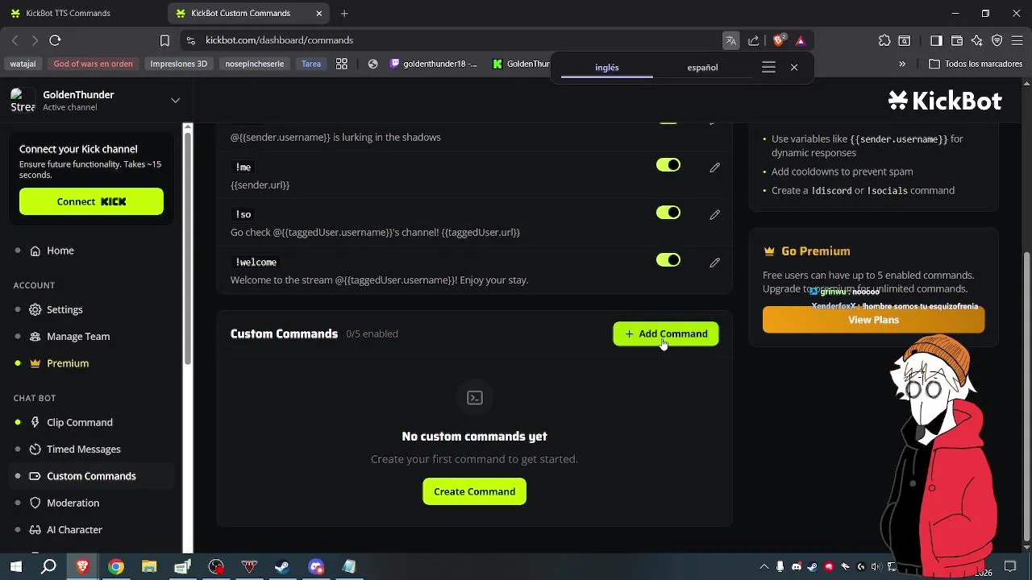
Task: Click the Home house icon in sidebar
Action: point(35,251)
